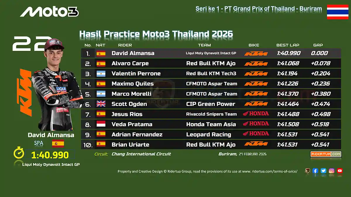
Task: Click the Honda logo in Jesus Rios row
Action: (x=256, y=114)
